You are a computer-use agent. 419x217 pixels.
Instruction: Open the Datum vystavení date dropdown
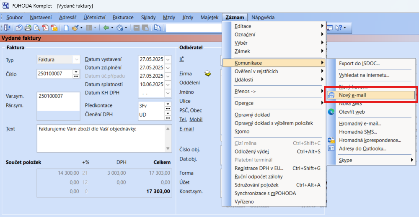[x=168, y=59]
